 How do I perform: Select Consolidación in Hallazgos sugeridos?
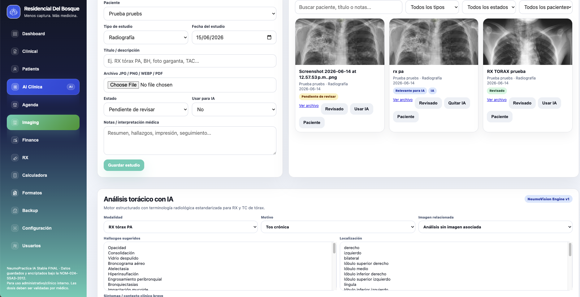pos(121,253)
